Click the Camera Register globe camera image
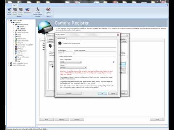The width and height of the screenshot is (174, 130). (x=45, y=27)
